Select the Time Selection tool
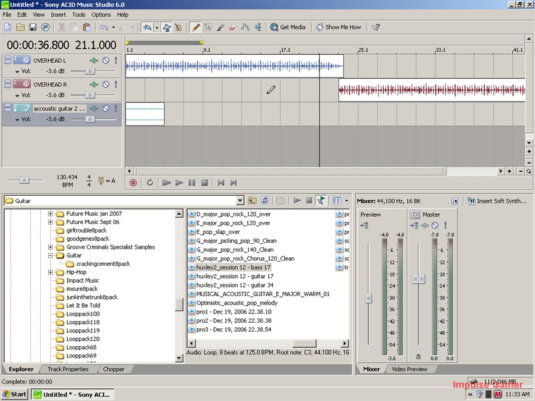 (258, 27)
